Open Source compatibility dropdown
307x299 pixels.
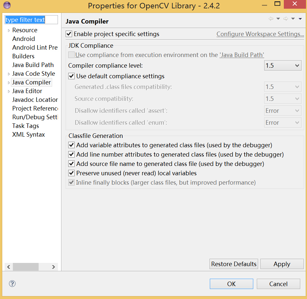pos(283,99)
